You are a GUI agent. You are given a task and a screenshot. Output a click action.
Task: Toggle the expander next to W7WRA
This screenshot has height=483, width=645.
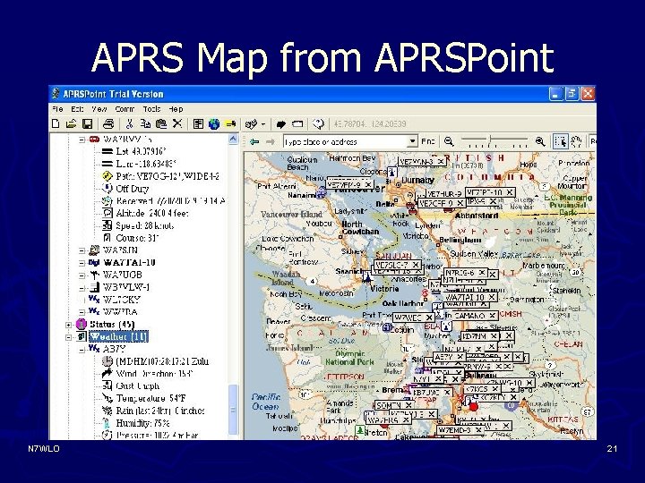click(x=82, y=312)
